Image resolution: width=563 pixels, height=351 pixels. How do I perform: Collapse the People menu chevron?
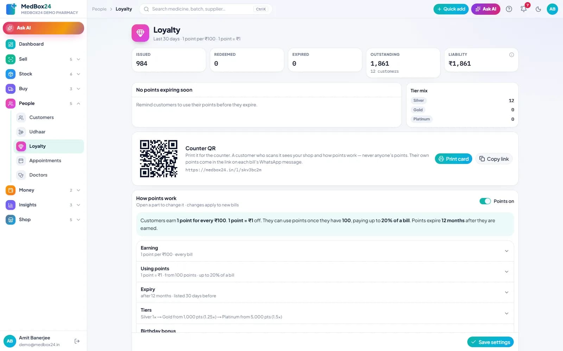coord(78,104)
